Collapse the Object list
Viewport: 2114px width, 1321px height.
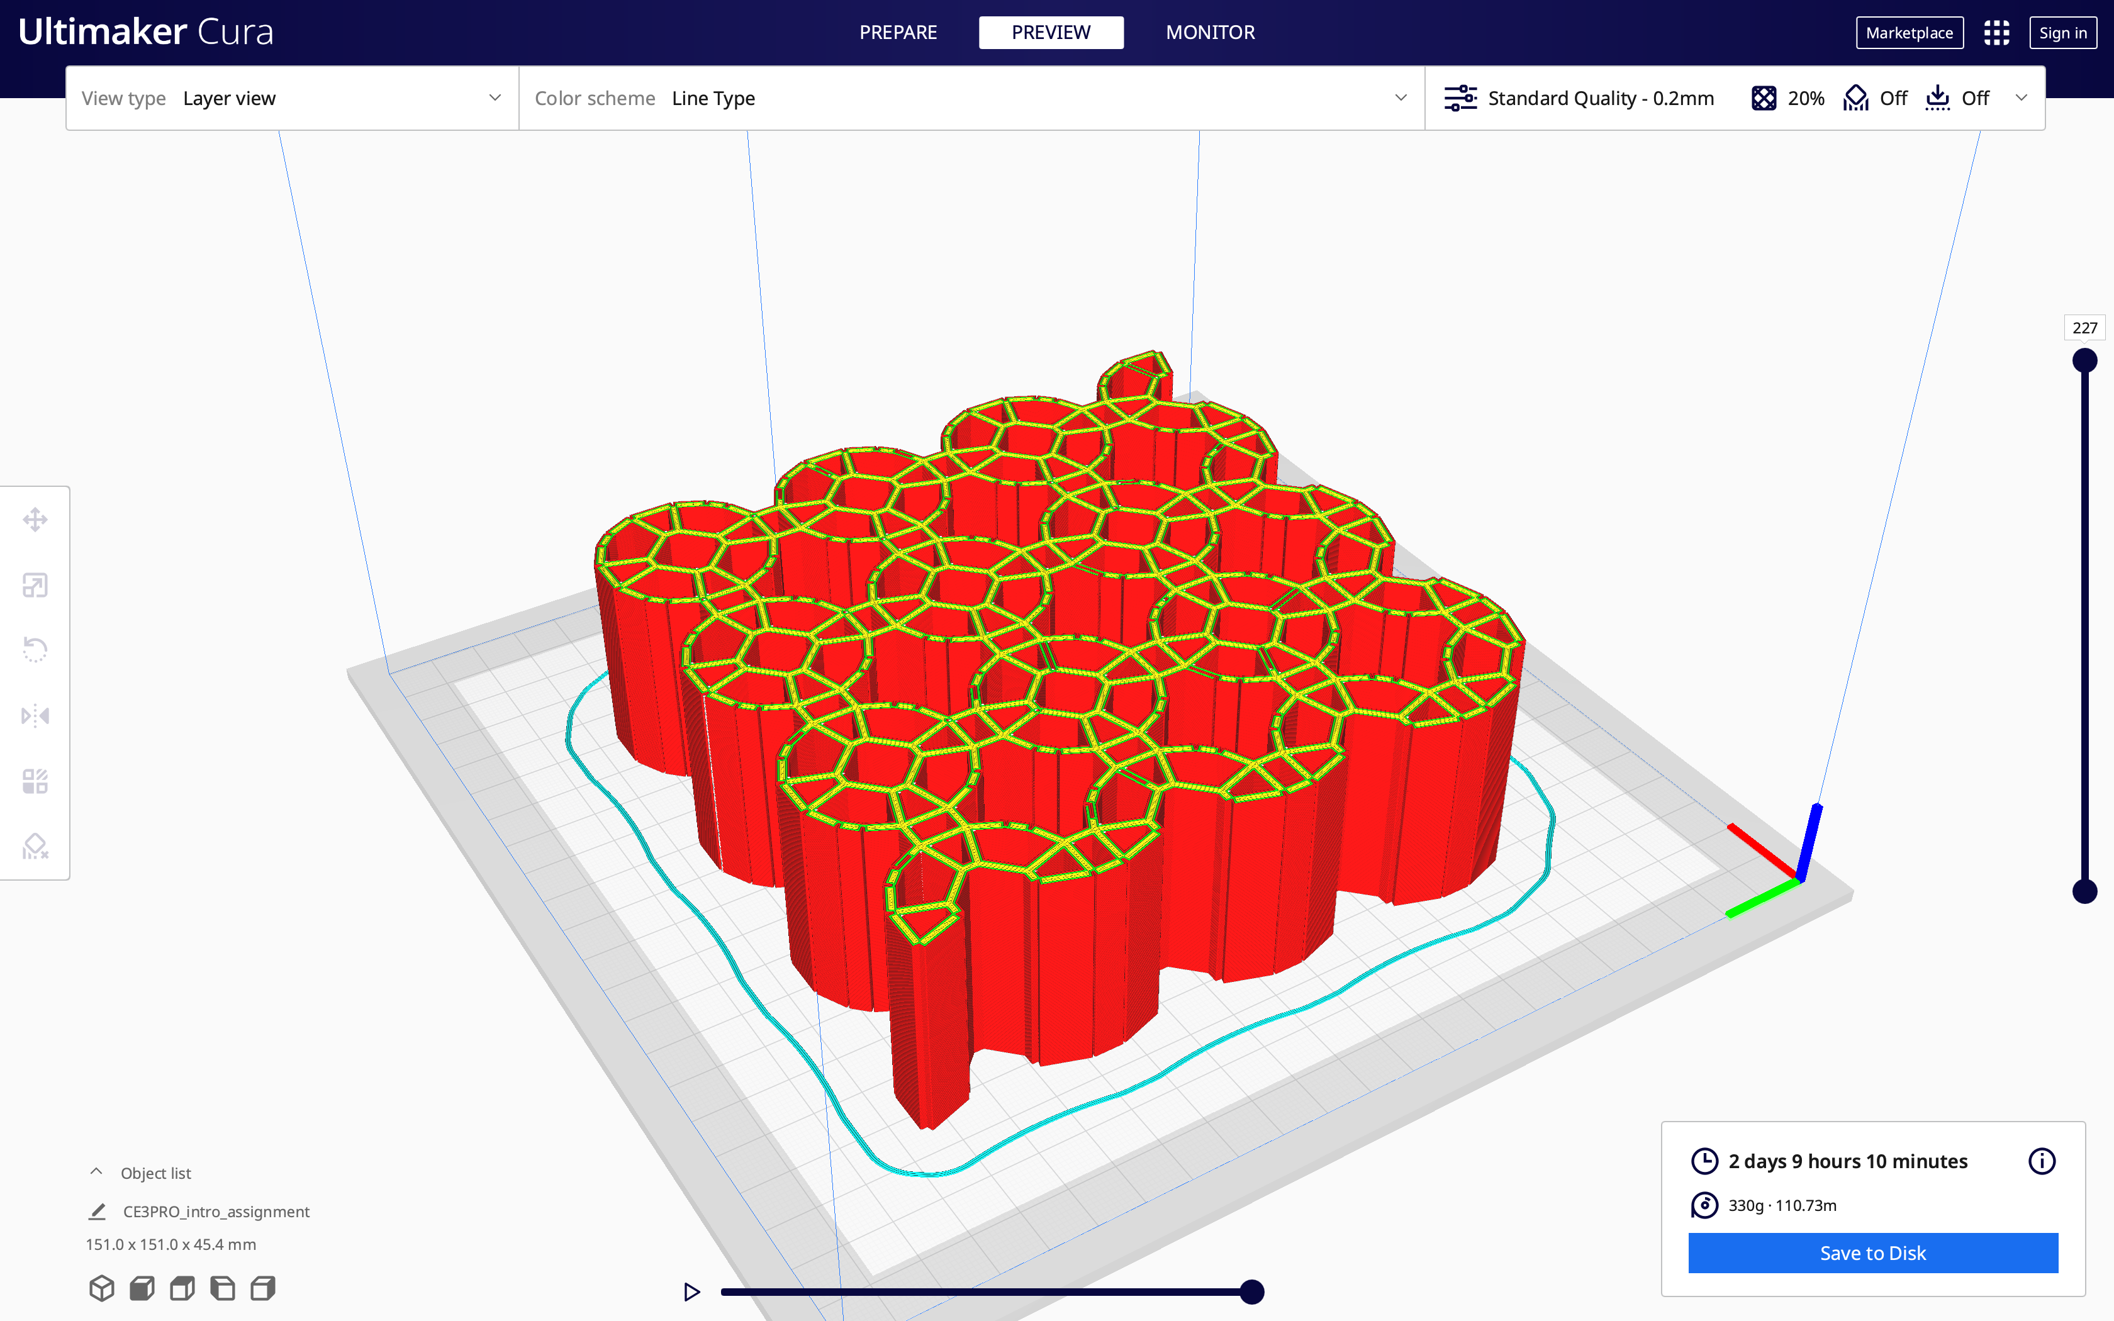(x=97, y=1173)
